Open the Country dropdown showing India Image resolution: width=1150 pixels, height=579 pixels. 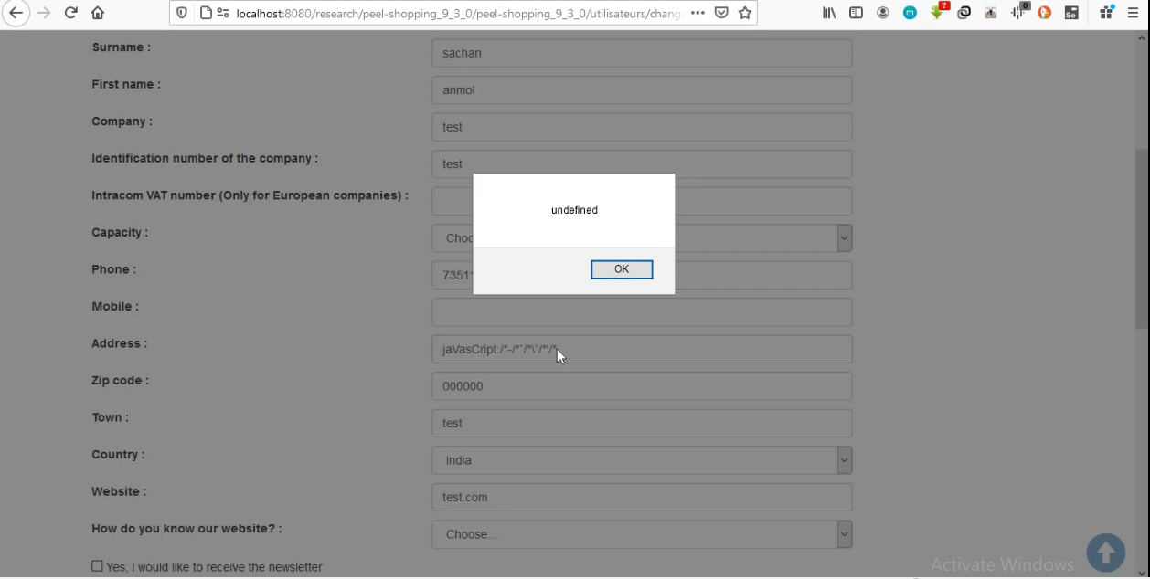(x=641, y=460)
